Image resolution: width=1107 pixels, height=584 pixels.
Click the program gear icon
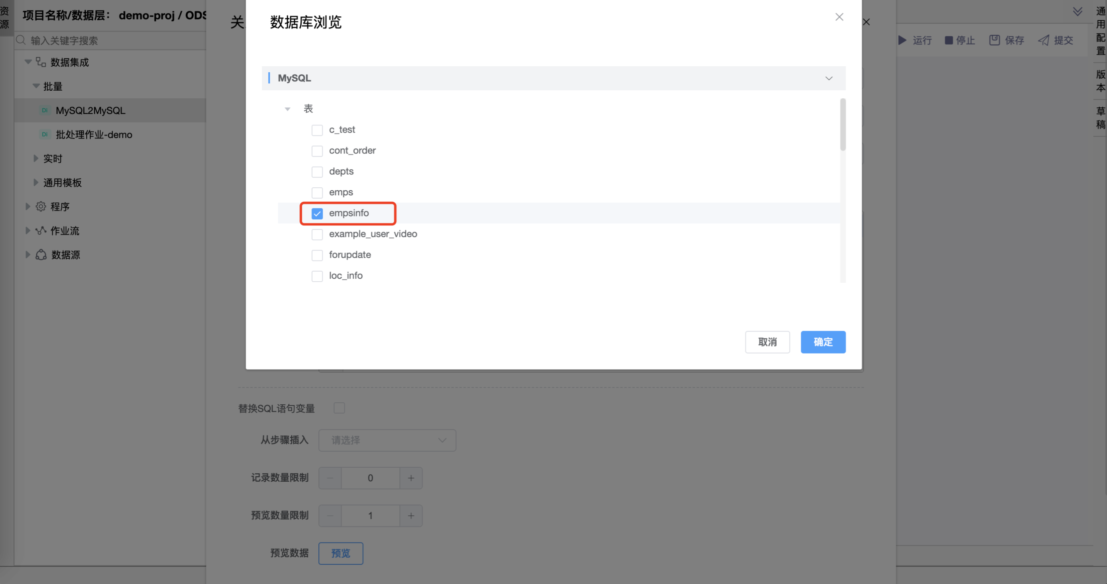point(41,207)
